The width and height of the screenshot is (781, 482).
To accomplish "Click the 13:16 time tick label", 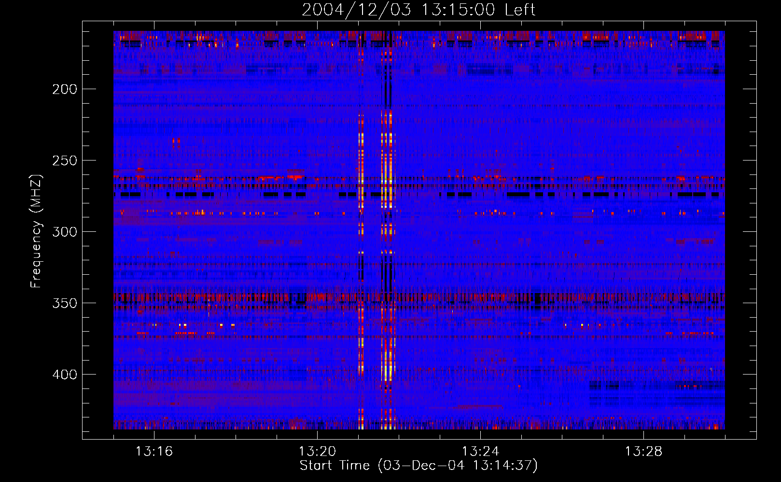I will [154, 452].
